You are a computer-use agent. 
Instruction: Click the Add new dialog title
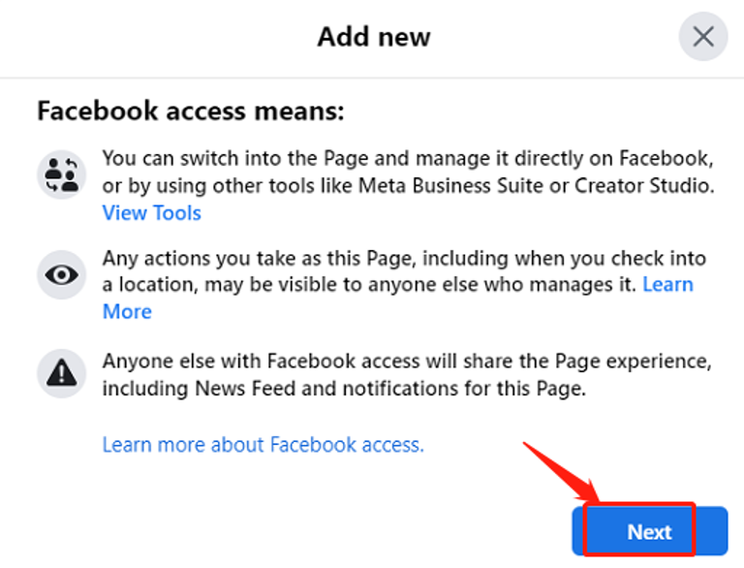coord(374,37)
